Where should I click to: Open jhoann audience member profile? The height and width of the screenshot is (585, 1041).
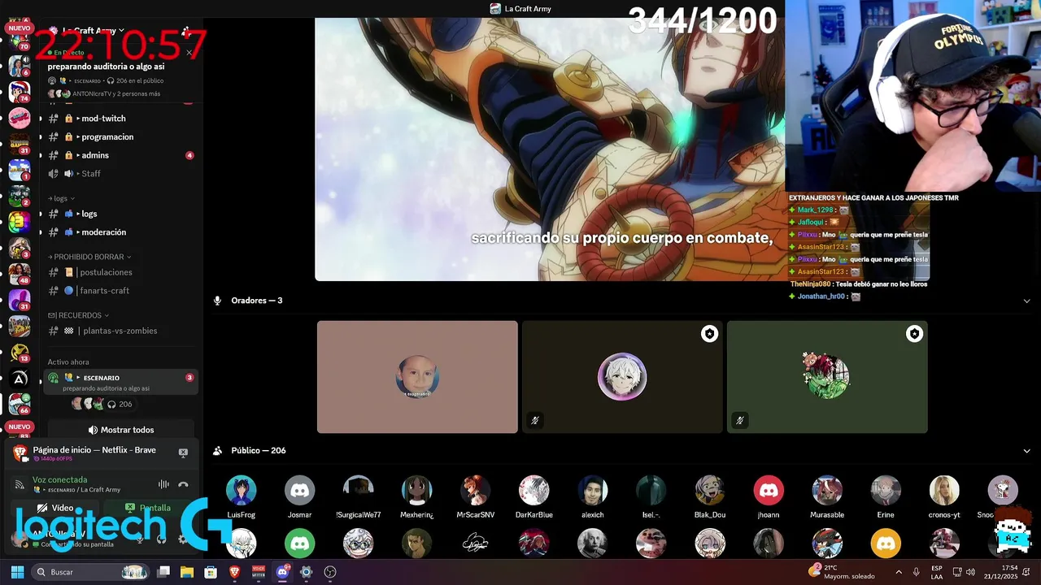(769, 496)
